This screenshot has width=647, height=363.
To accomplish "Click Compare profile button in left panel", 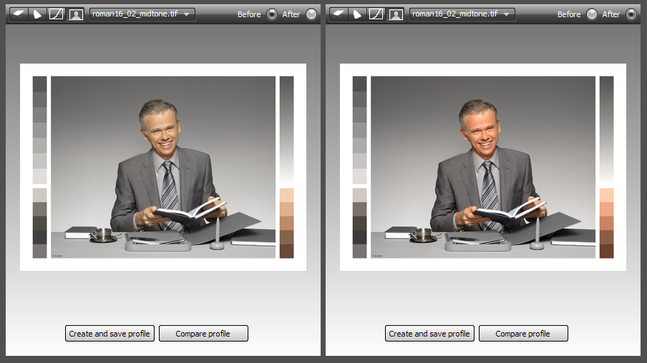I will coord(203,333).
